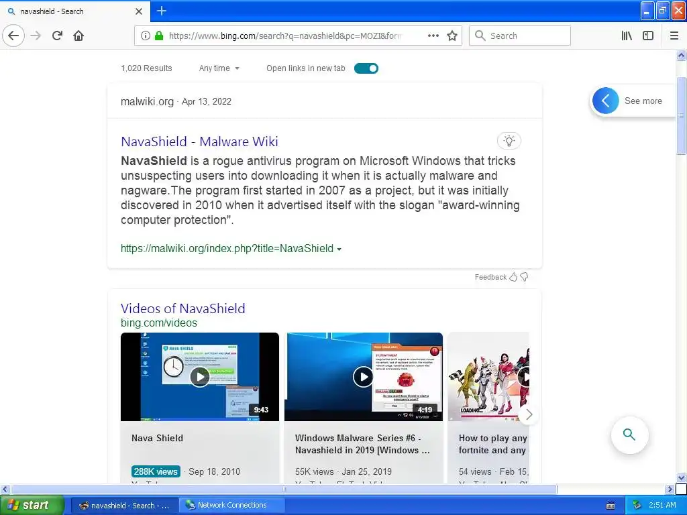The width and height of the screenshot is (687, 515).
Task: Open Videos of NavaShield link
Action: click(182, 308)
